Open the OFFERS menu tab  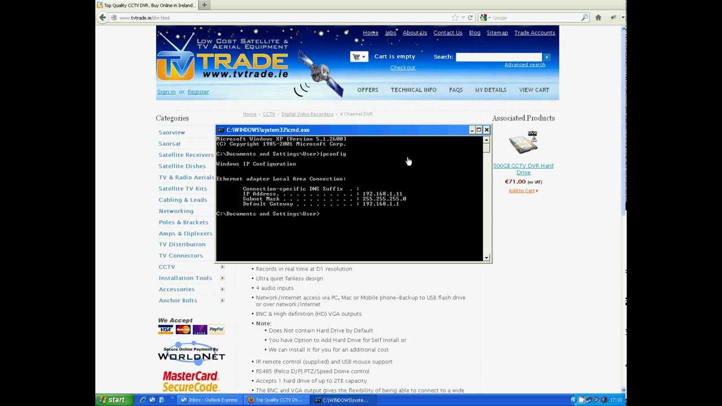tap(368, 90)
